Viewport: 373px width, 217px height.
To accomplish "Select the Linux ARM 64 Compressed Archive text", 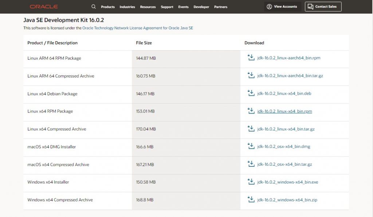I will pos(61,76).
